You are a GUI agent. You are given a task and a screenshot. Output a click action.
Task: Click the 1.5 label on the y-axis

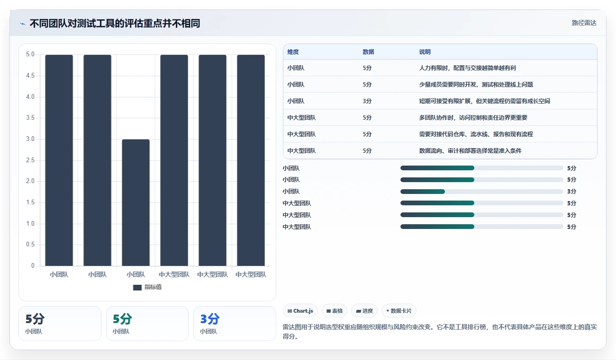(x=30, y=202)
